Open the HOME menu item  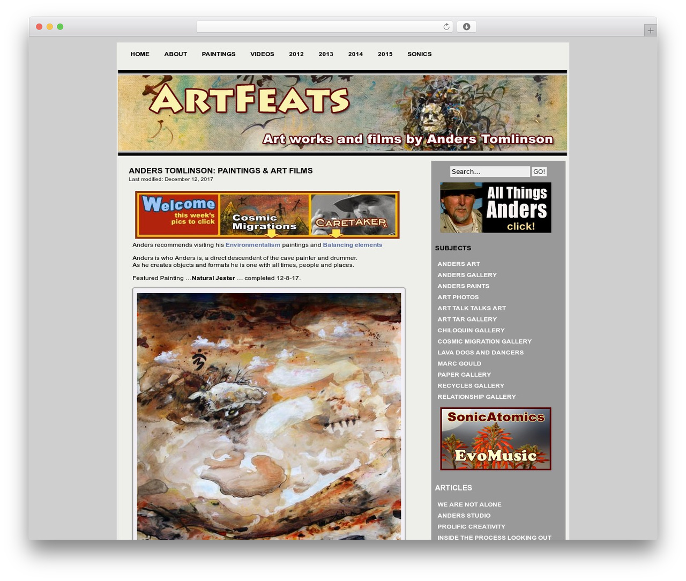coord(140,54)
